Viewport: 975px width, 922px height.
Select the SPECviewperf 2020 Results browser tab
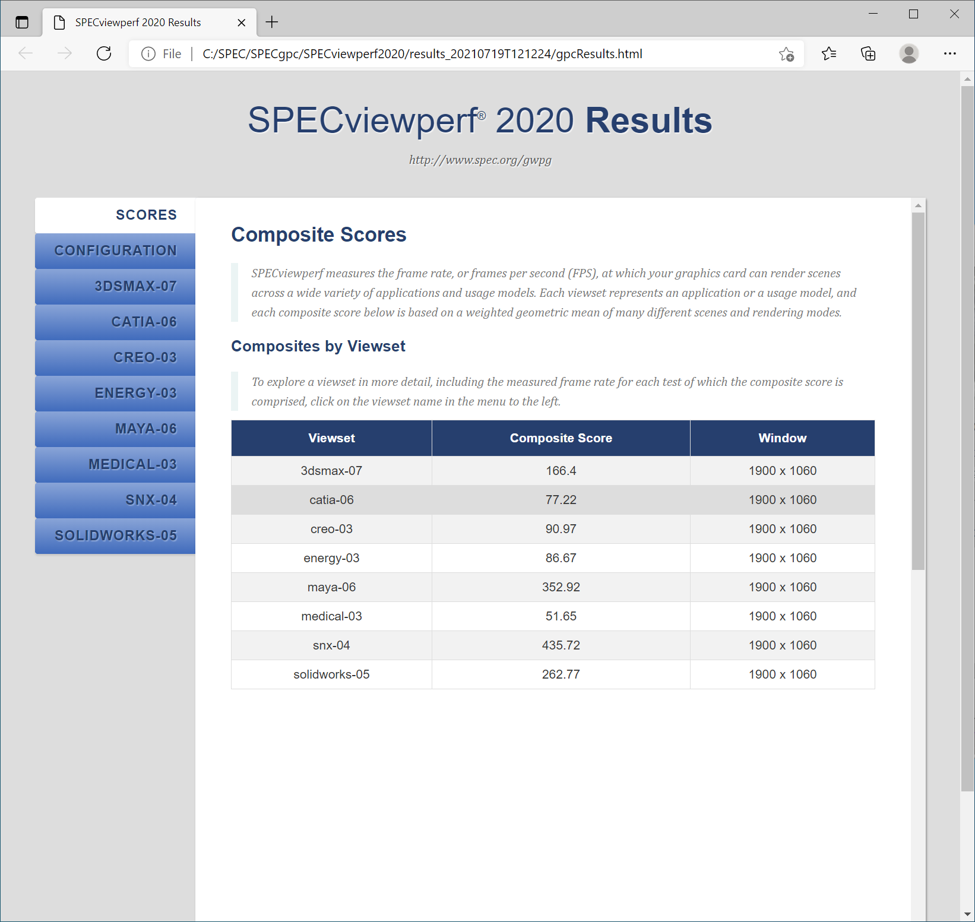150,23
